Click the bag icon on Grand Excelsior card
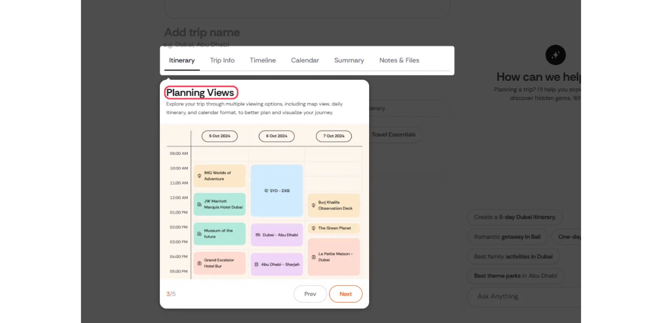This screenshot has height=323, width=647. coord(199,263)
